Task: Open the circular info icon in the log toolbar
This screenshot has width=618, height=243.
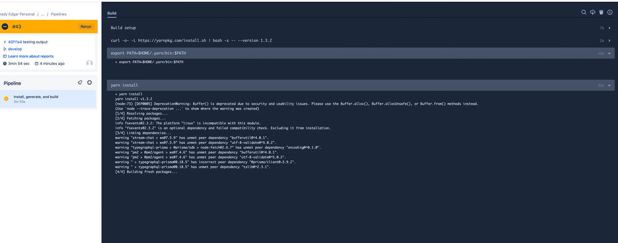Action: click(x=610, y=12)
